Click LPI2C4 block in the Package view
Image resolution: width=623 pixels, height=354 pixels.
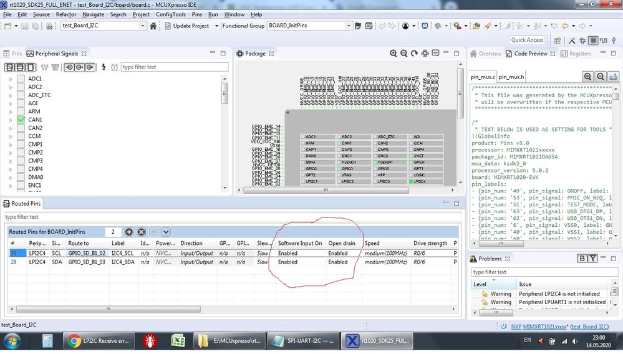tap(426, 181)
